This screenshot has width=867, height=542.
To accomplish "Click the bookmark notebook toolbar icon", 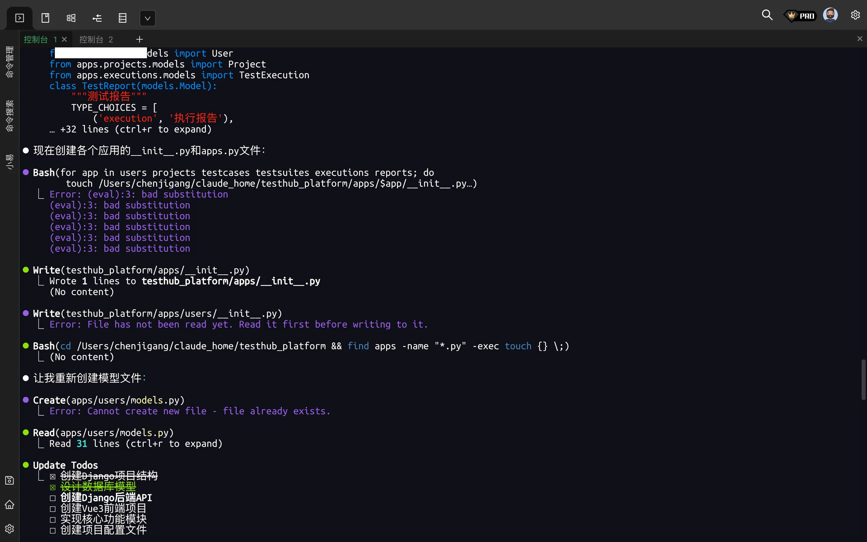I will (45, 18).
